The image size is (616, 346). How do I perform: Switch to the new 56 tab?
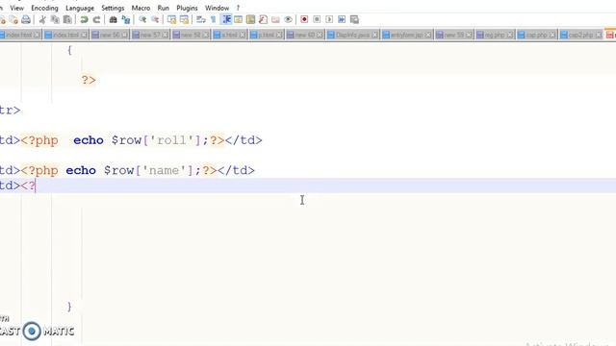tap(109, 35)
